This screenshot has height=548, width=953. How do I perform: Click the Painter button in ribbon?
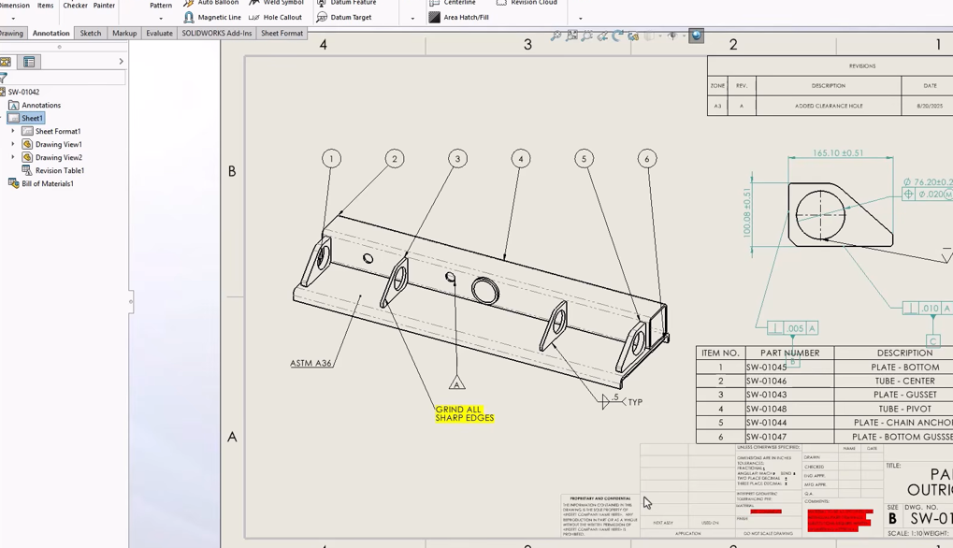[104, 5]
